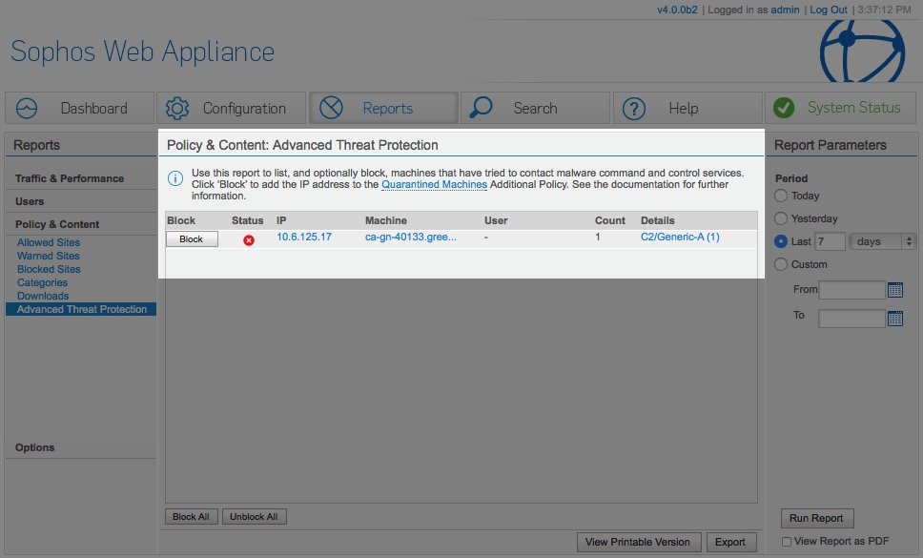Click the v4.0.0b2 version link
923x558 pixels.
(677, 10)
